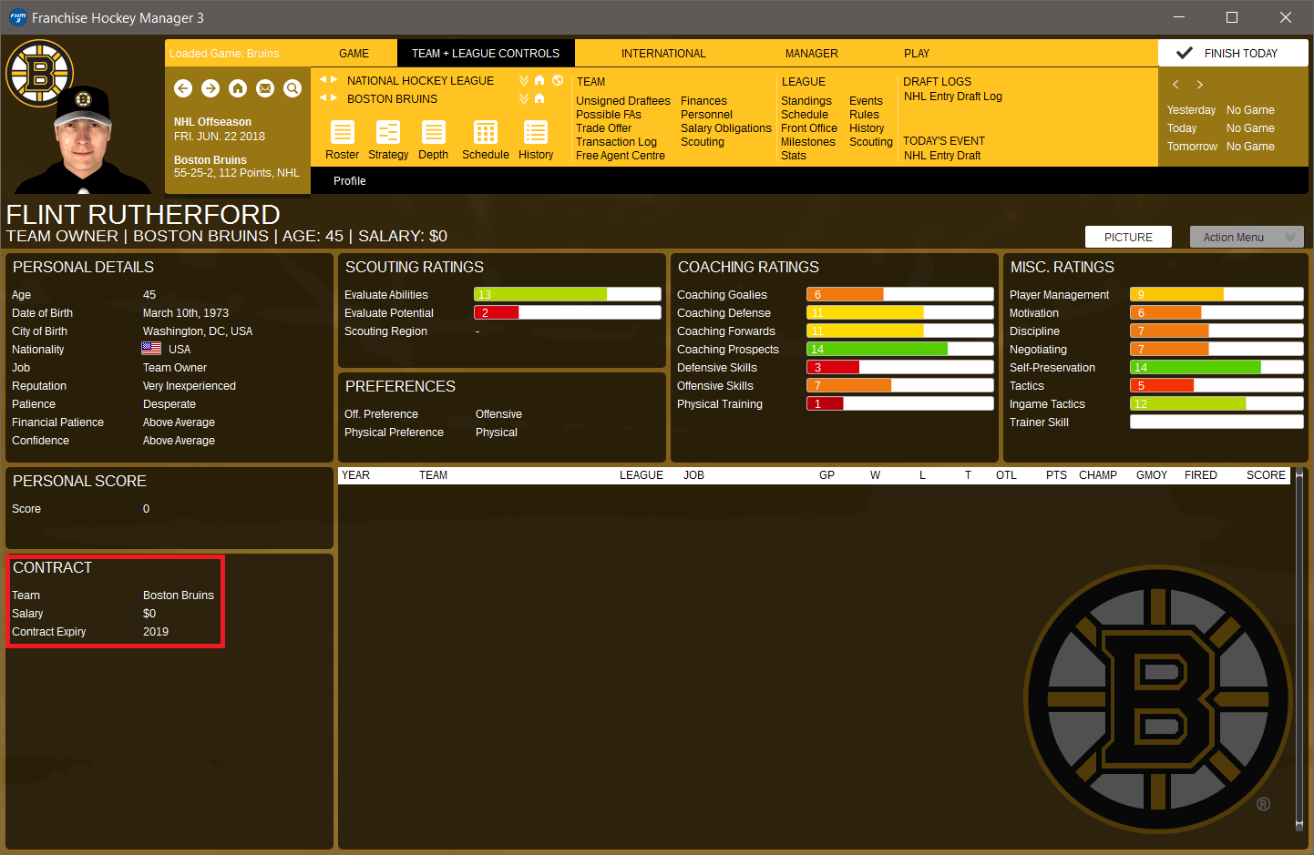Image resolution: width=1314 pixels, height=855 pixels.
Task: Switch to next team using right arrow
Action: 334,98
